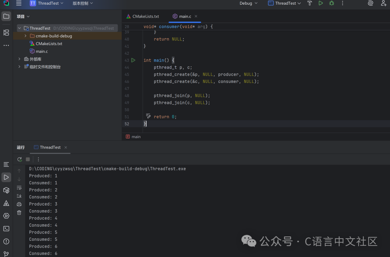This screenshot has height=257, width=390.
Task: Open the more tool windows ellipsis
Action: point(6,45)
